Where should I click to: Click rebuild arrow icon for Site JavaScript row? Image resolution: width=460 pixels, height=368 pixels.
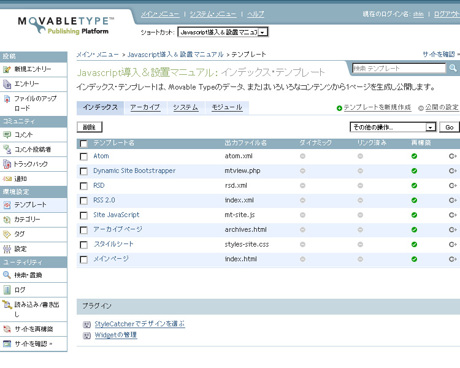[x=453, y=215]
